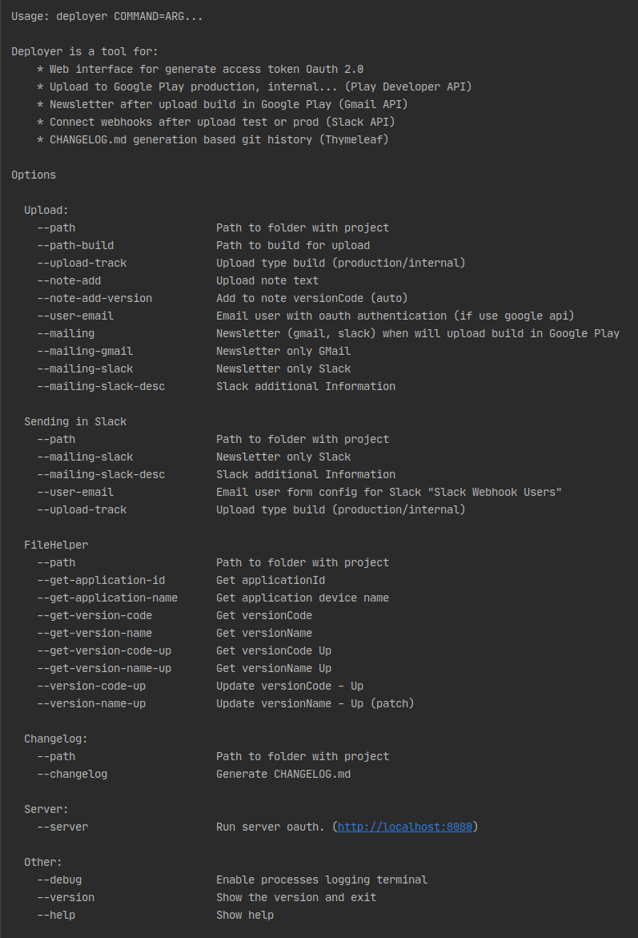Click the --server option text

pos(62,827)
